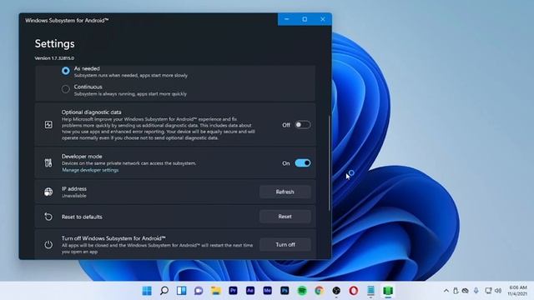
Task: Click Reset to defaults label
Action: coord(82,217)
